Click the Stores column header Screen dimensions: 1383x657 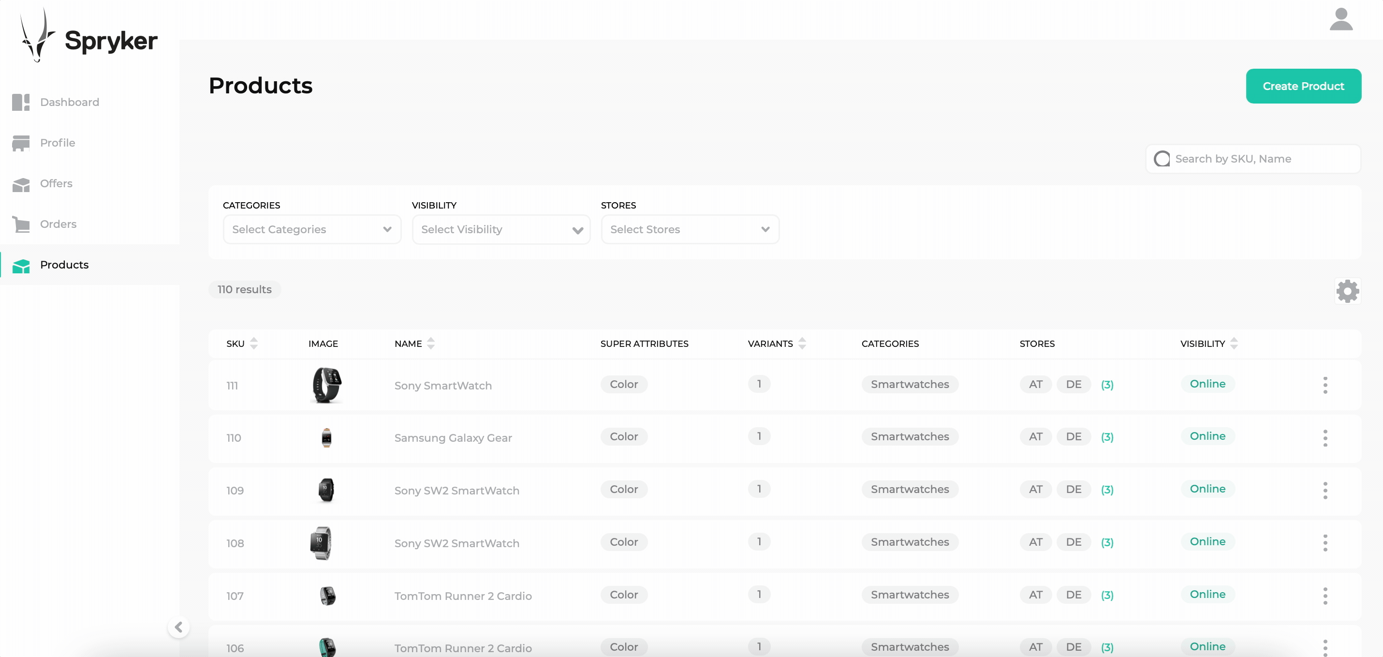[x=1037, y=343]
